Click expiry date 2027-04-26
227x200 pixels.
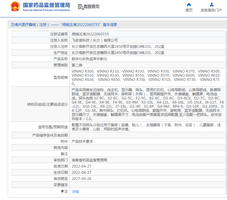click(82, 179)
